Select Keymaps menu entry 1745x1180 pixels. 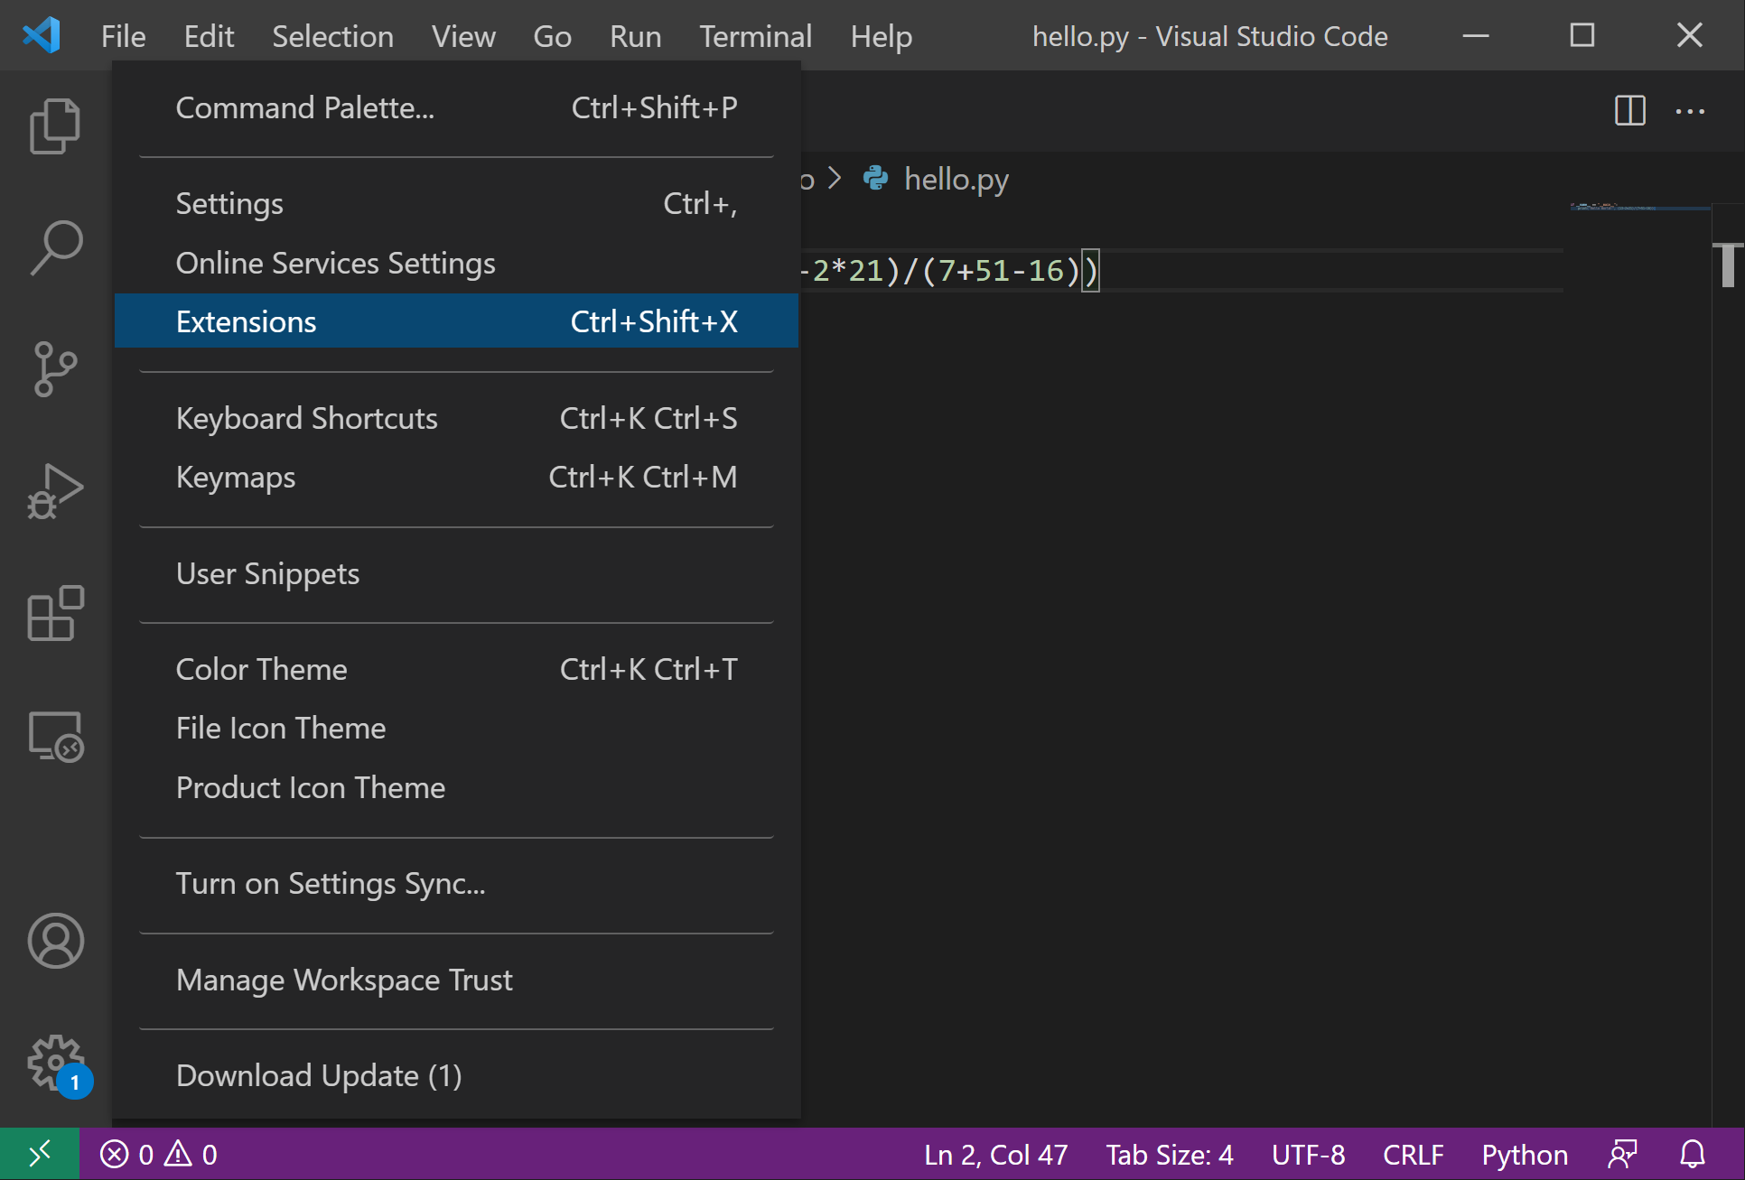click(456, 477)
